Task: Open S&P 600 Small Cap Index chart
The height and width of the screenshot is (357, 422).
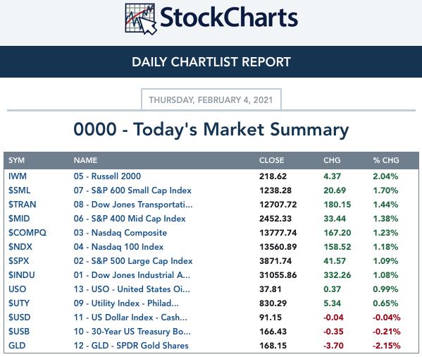Action: click(132, 190)
